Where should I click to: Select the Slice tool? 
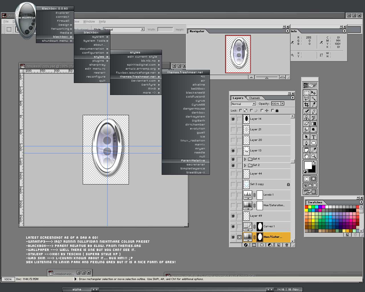(x=314, y=105)
